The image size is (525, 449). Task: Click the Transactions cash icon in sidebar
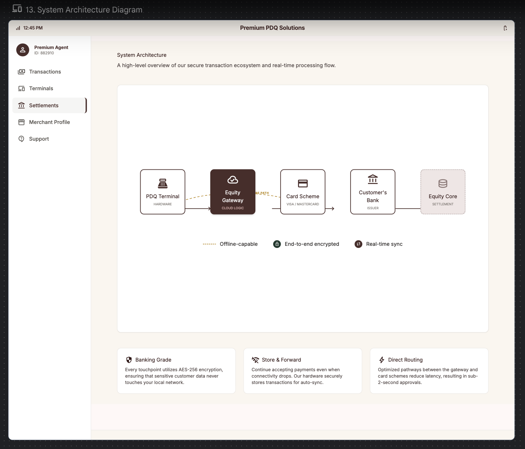pyautogui.click(x=21, y=72)
